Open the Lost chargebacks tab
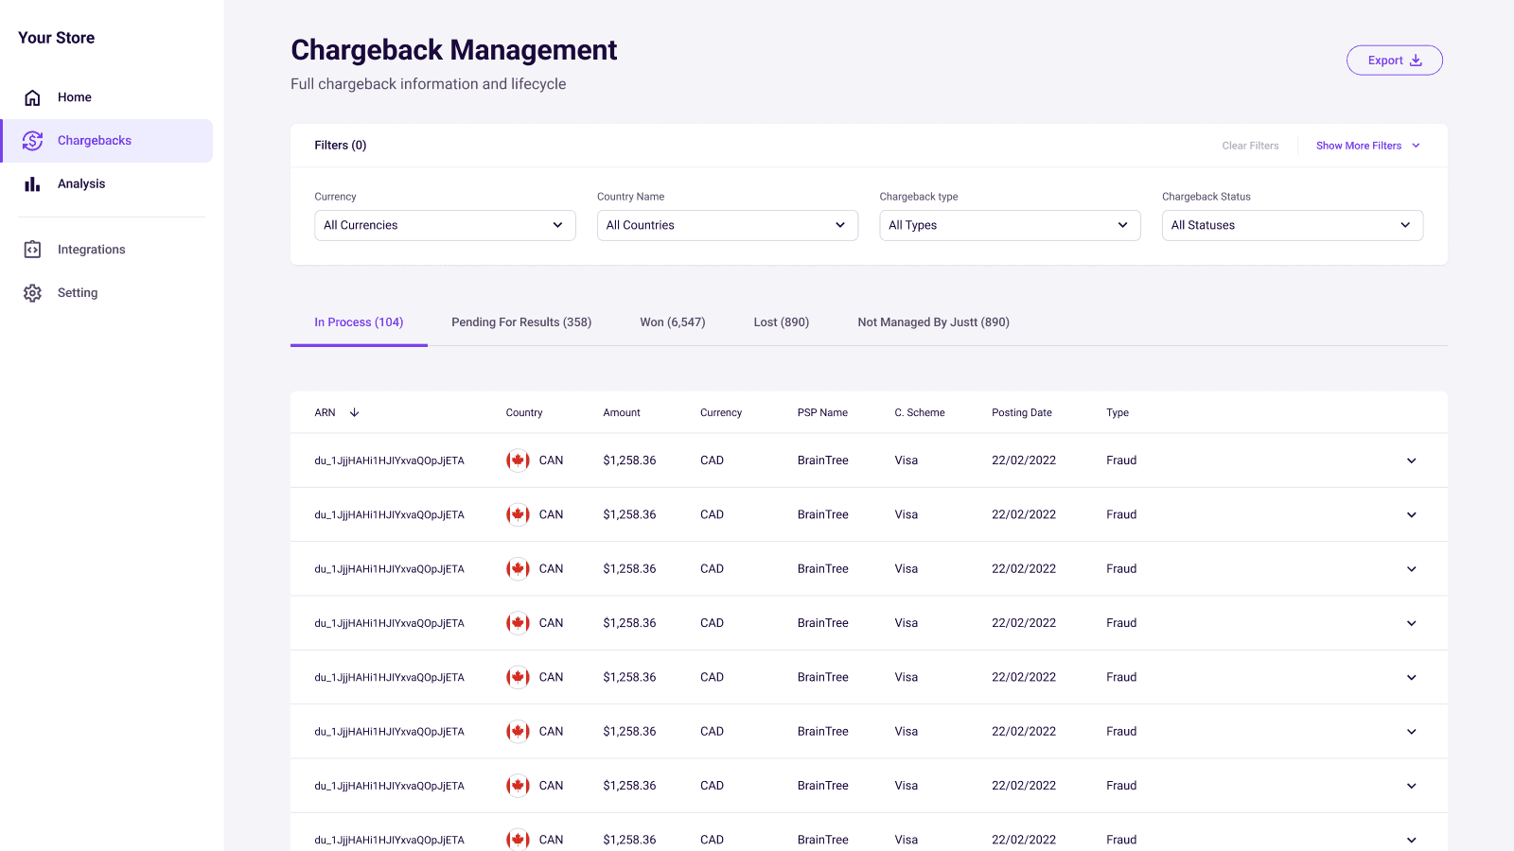1514x851 pixels. [x=781, y=322]
